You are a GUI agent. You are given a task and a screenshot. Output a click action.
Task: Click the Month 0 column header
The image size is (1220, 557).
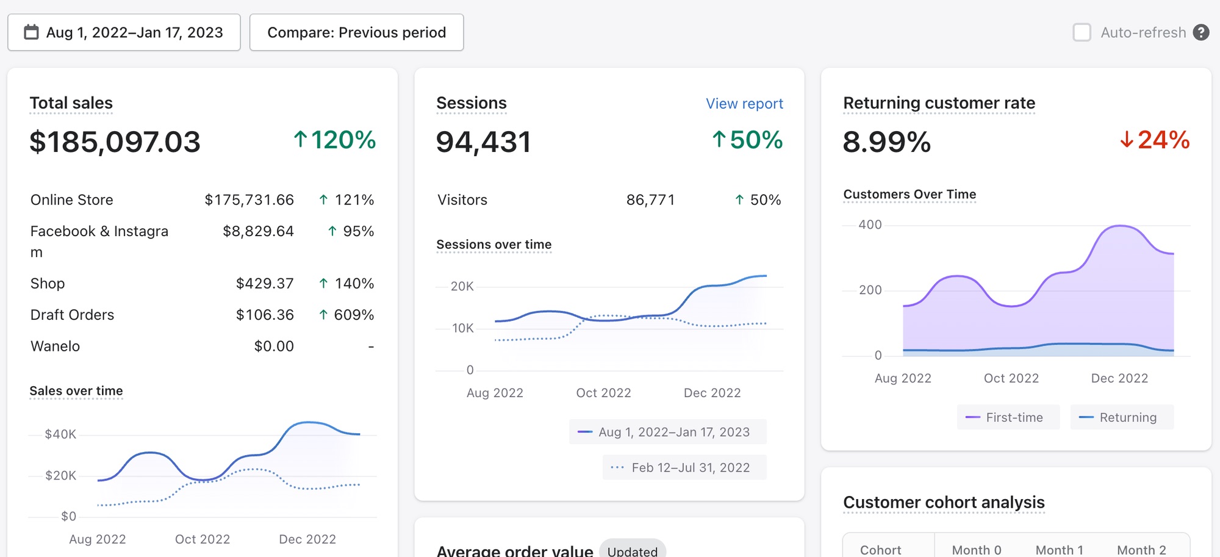[x=977, y=550]
